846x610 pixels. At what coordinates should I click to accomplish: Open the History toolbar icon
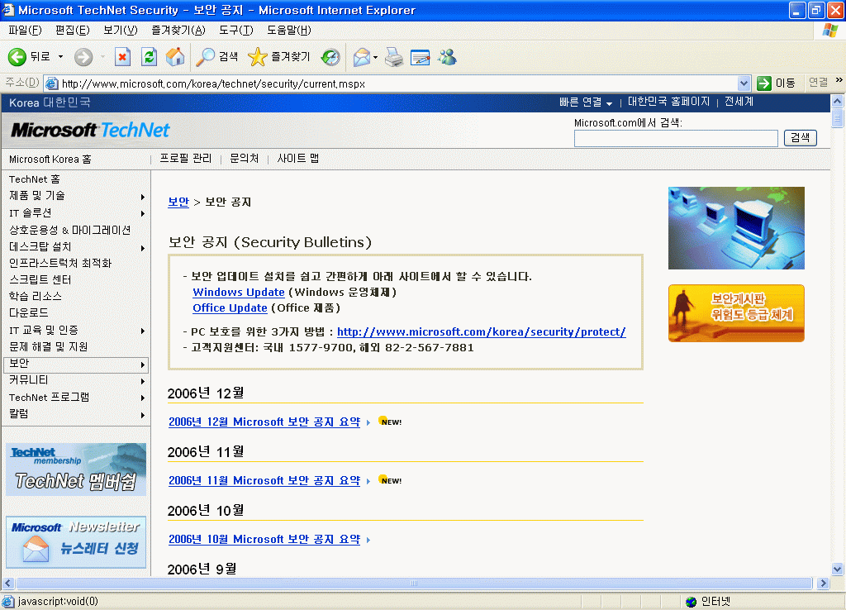[330, 57]
